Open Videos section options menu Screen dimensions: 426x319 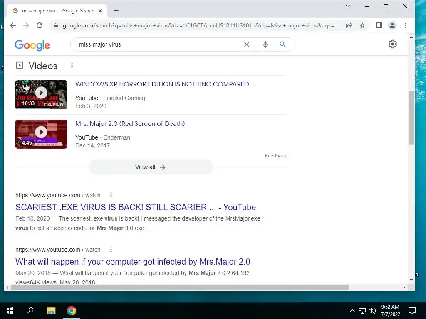72,65
